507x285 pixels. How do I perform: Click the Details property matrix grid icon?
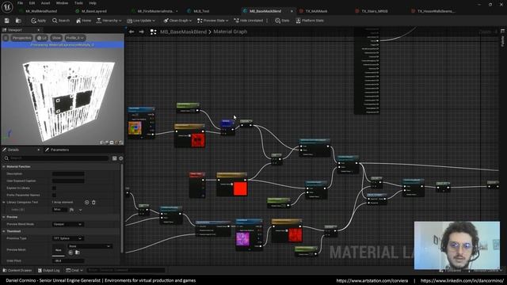pyautogui.click(x=114, y=158)
